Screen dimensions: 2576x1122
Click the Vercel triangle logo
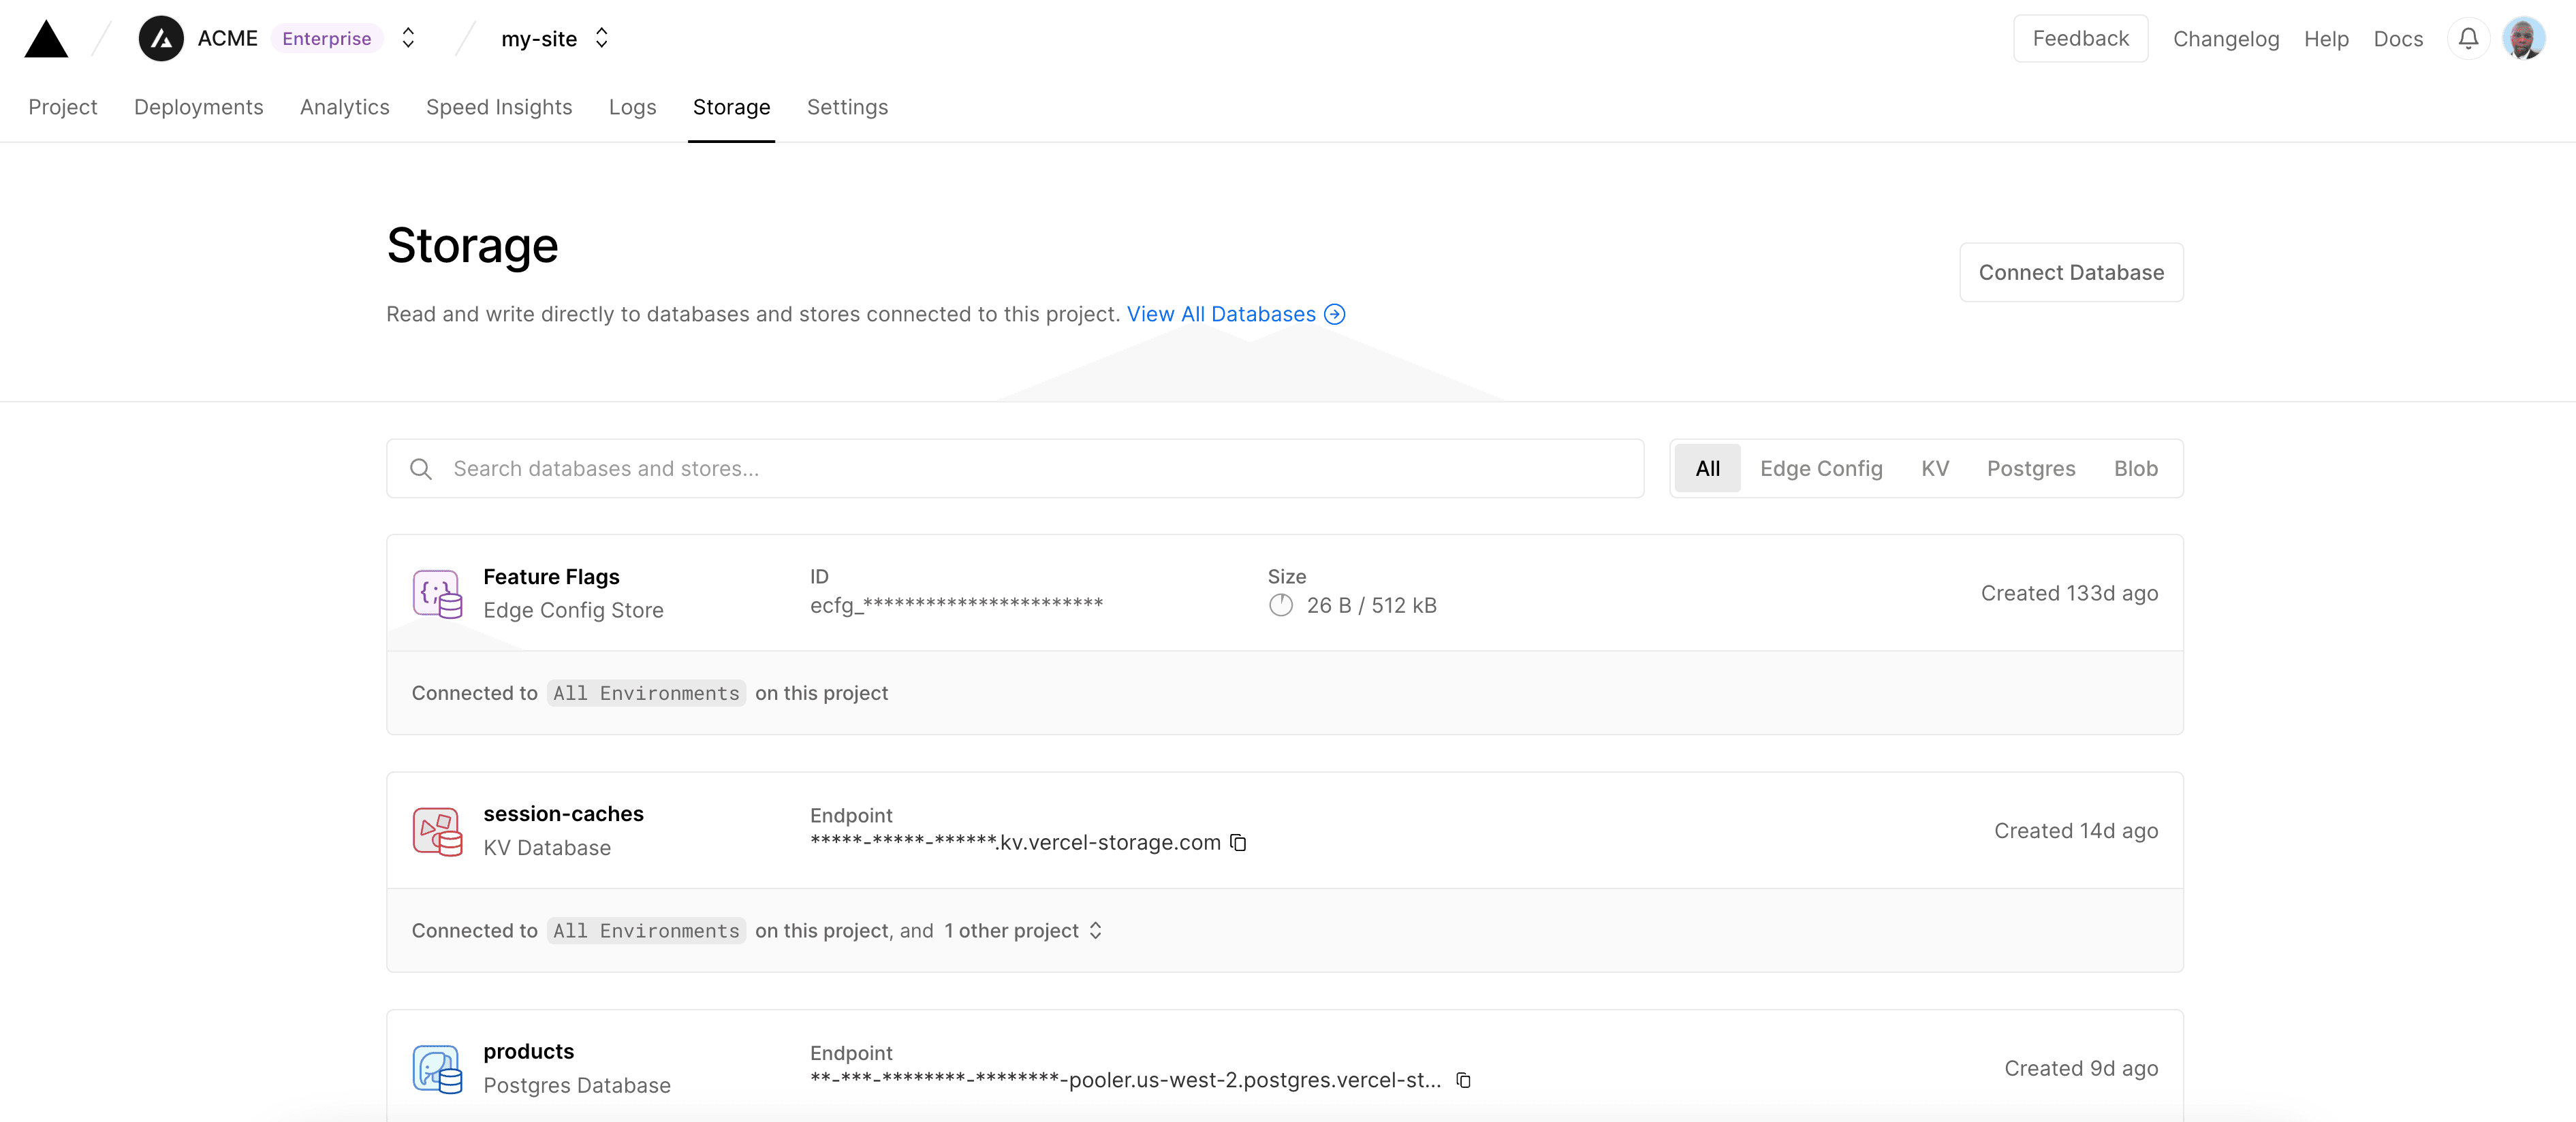[x=46, y=39]
